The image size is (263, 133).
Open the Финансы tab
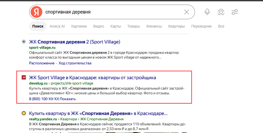tap(154, 26)
